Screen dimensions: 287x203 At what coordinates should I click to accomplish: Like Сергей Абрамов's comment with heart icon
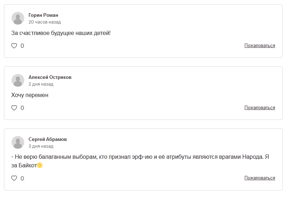click(14, 178)
